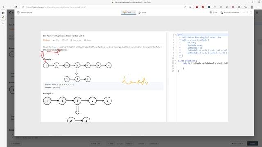Click Share in the problem header
Viewport: 262px width, 147px height.
coord(88,40)
